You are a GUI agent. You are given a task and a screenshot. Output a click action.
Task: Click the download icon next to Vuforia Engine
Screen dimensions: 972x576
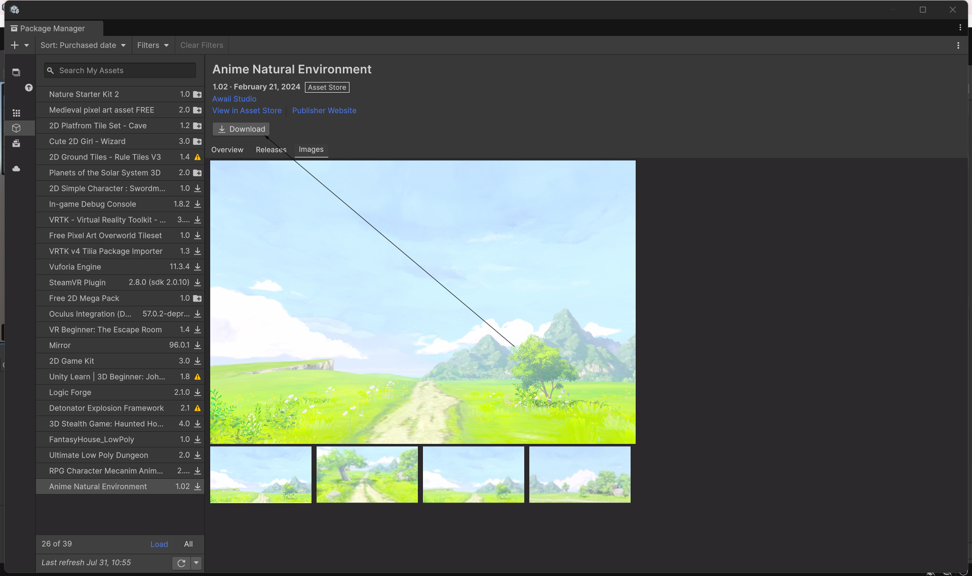(x=198, y=267)
